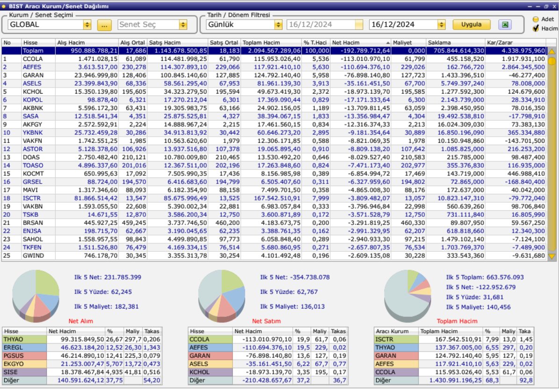Viewport: 559px width, 389px height.
Task: Click the start date field 16/12/2024
Action: (x=321, y=25)
